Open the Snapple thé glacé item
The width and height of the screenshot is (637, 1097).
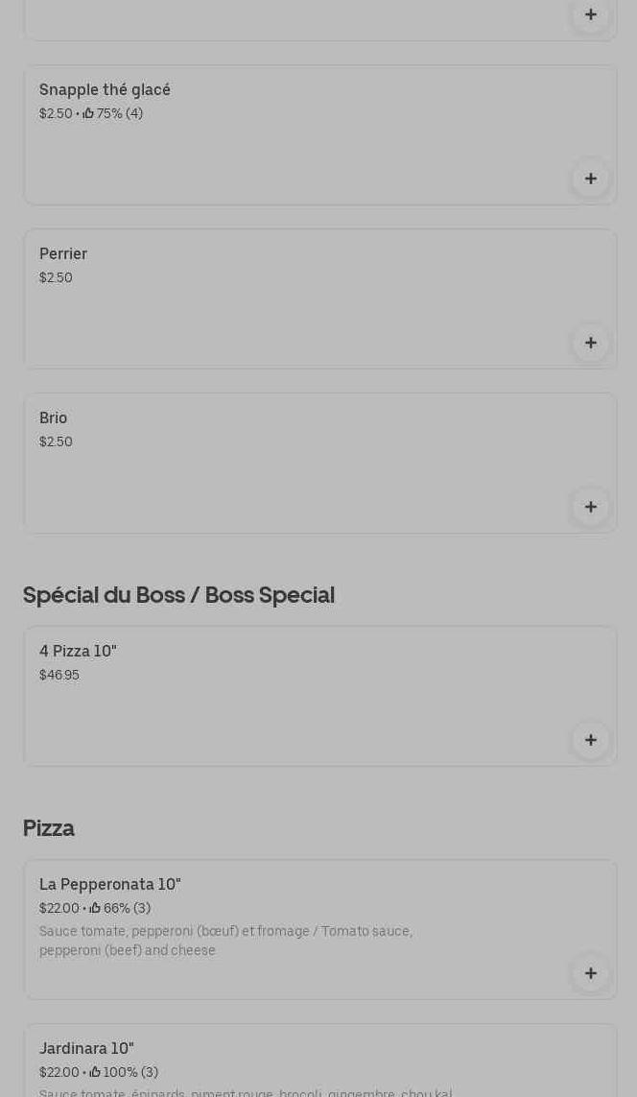pyautogui.click(x=105, y=90)
